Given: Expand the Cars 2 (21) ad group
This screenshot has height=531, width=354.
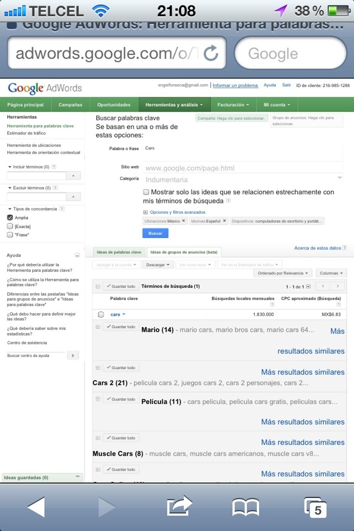Looking at the screenshot, I should (98, 368).
